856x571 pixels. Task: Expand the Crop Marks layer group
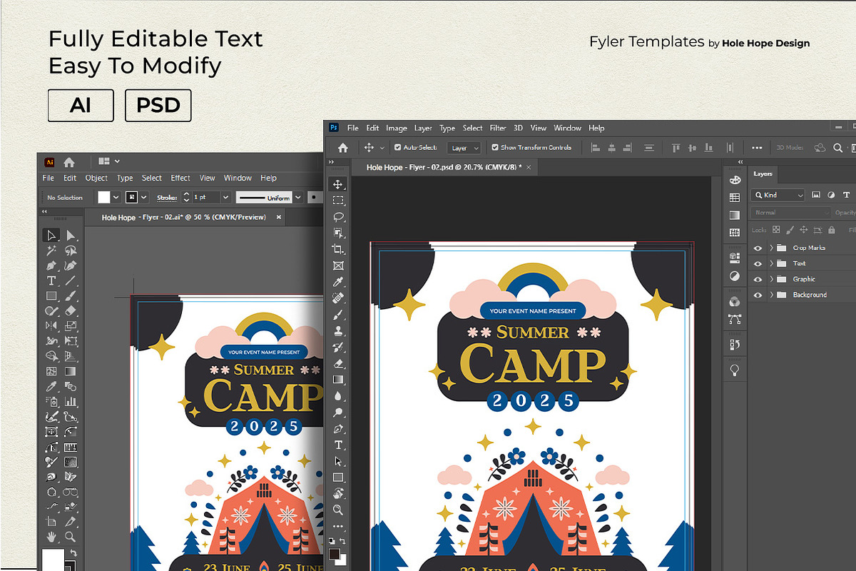tap(771, 248)
